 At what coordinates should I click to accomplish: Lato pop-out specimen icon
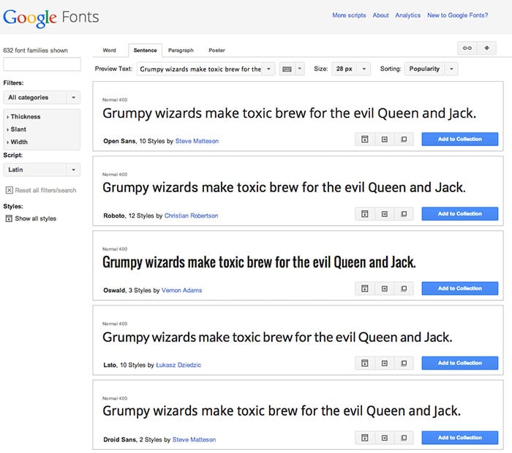click(404, 363)
